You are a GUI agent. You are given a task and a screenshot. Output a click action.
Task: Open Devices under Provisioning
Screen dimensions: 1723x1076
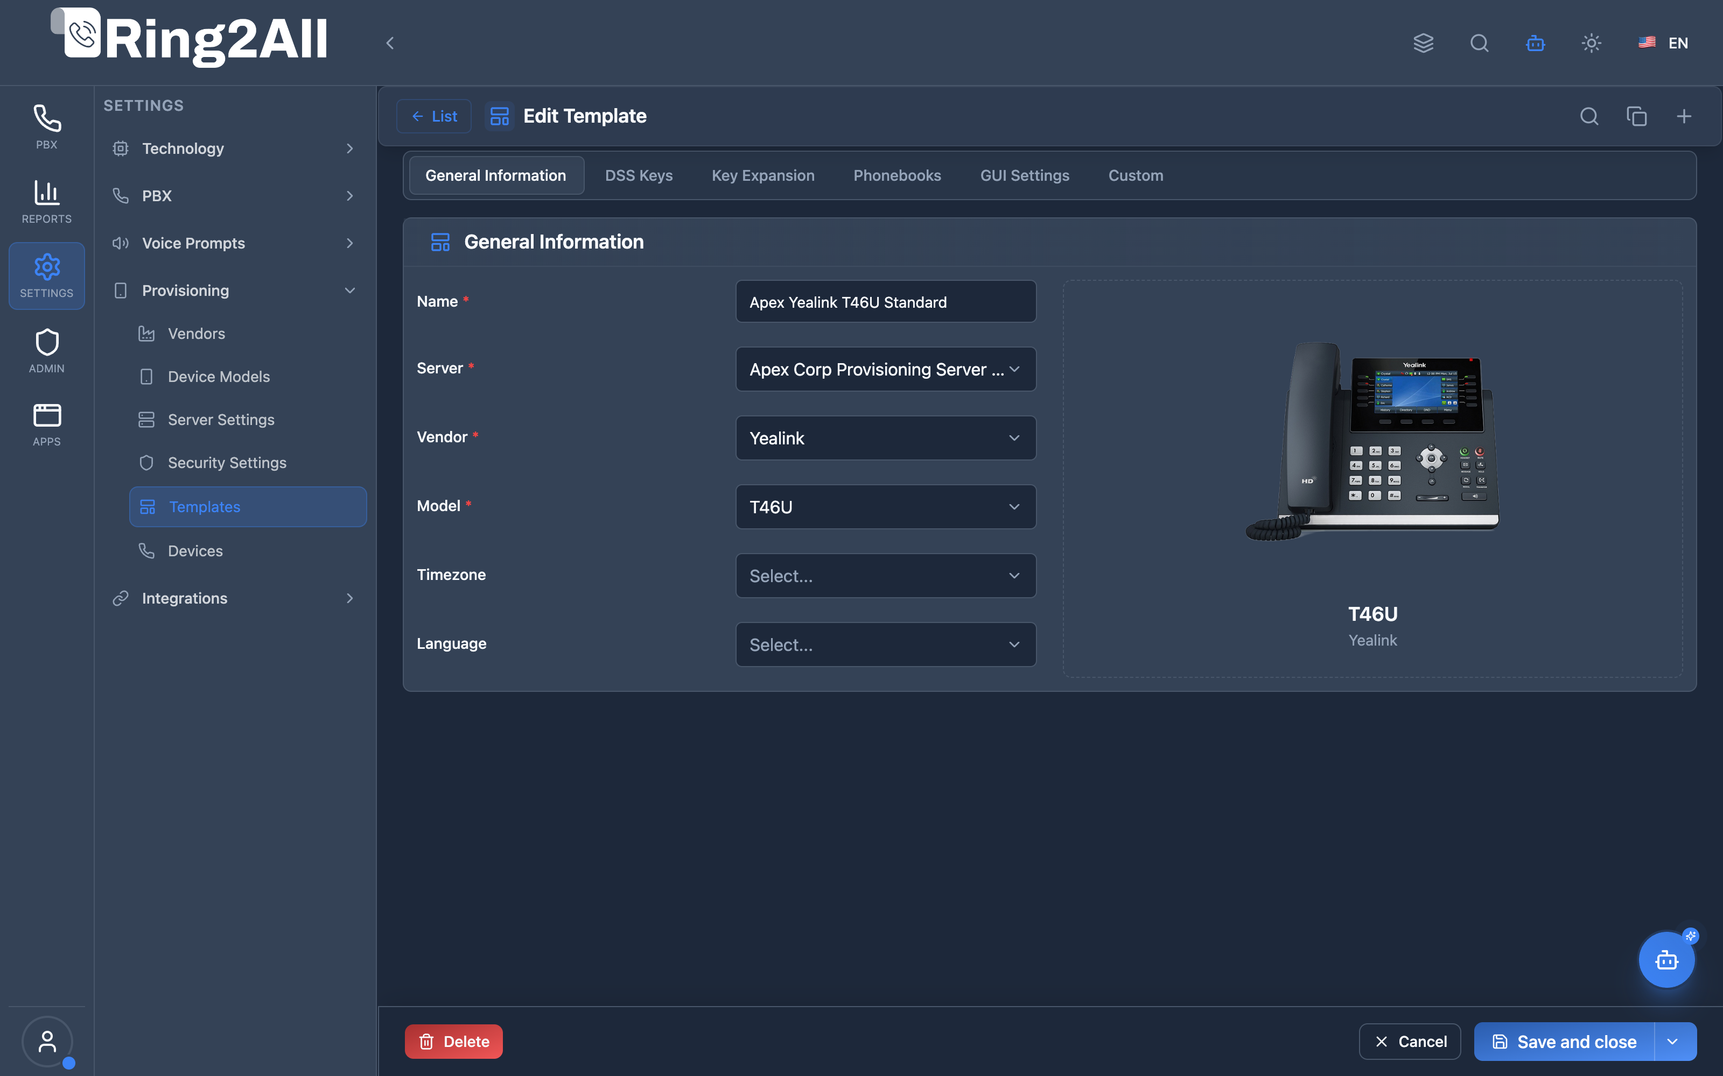pyautogui.click(x=248, y=551)
